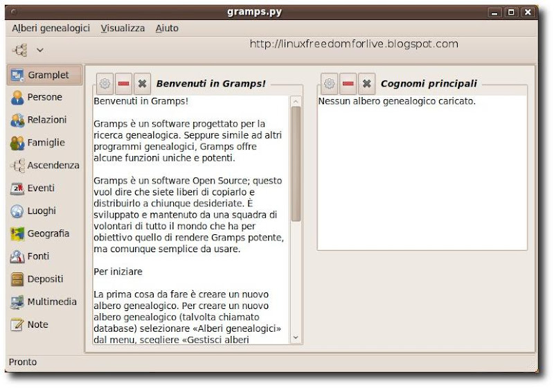Click the scrollbar down arrow in welcome gramplet
The height and width of the screenshot is (388, 554).
click(296, 338)
